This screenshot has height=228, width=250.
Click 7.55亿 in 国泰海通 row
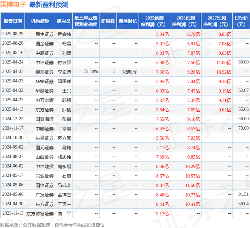(x=162, y=119)
